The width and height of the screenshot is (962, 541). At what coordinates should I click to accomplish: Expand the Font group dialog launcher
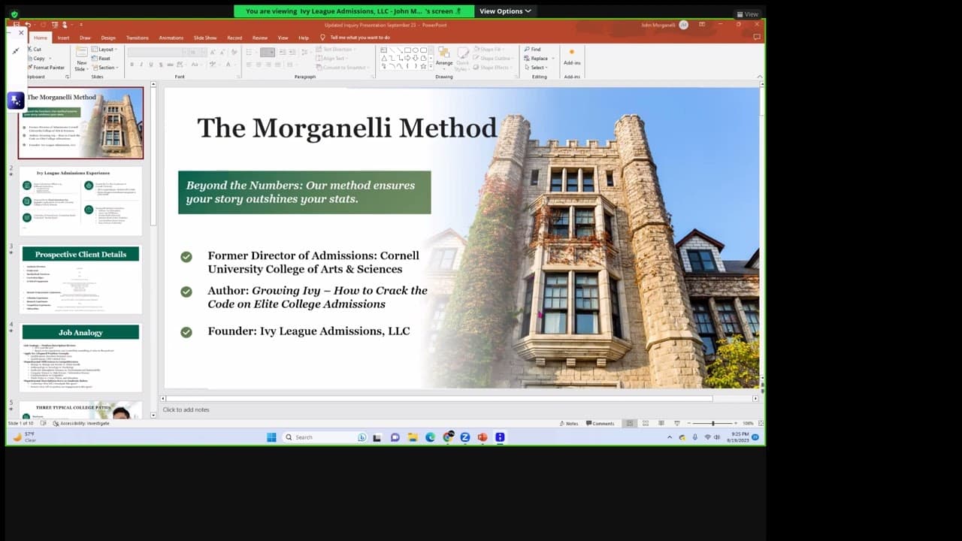tap(239, 77)
